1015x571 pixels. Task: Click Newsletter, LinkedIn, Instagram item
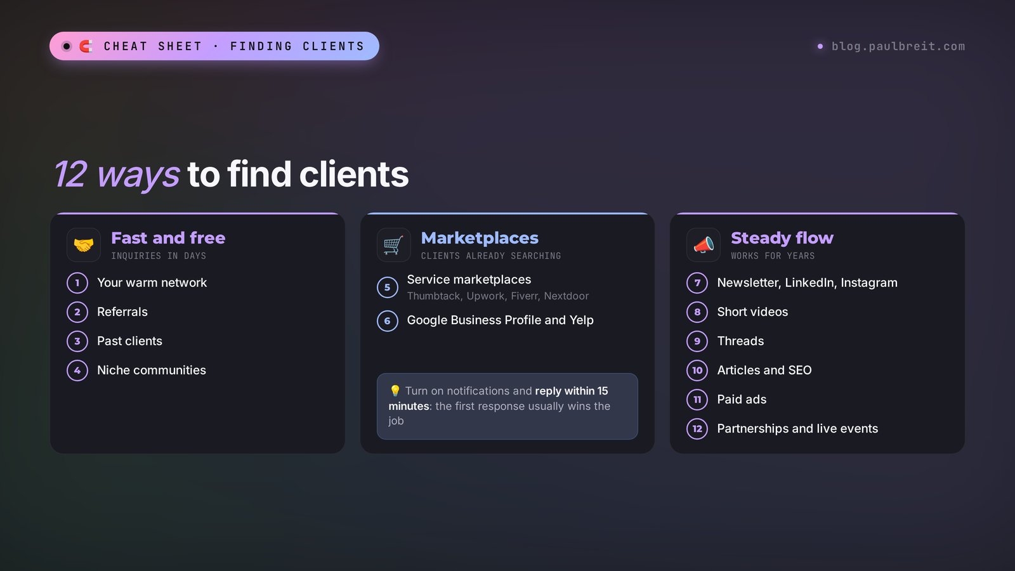pyautogui.click(x=807, y=283)
